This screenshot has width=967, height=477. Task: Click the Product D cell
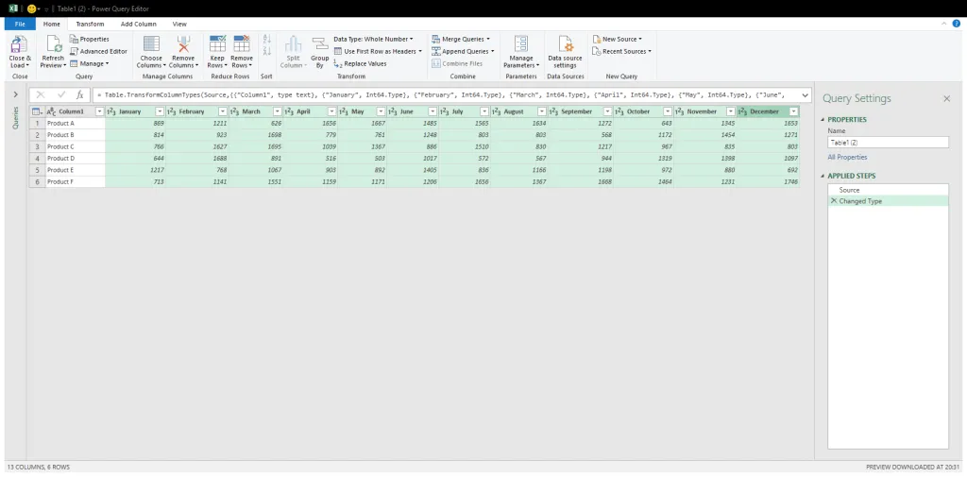click(x=76, y=158)
